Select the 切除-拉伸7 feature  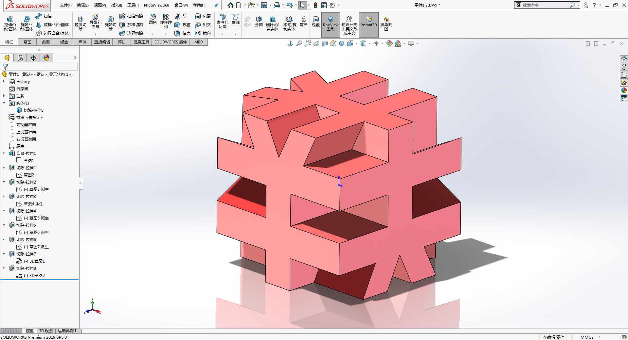tap(23, 254)
